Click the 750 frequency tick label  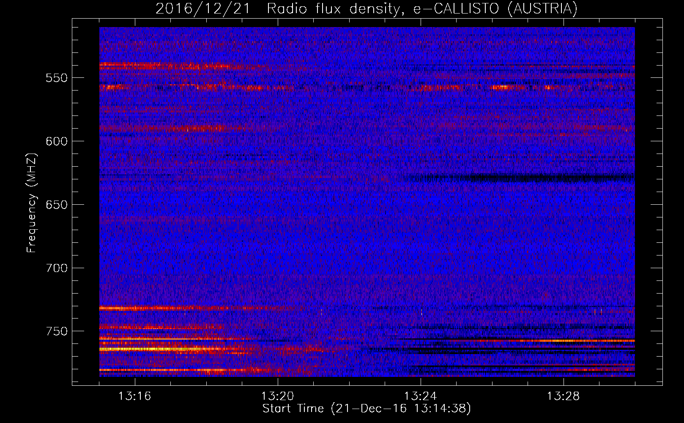[57, 331]
